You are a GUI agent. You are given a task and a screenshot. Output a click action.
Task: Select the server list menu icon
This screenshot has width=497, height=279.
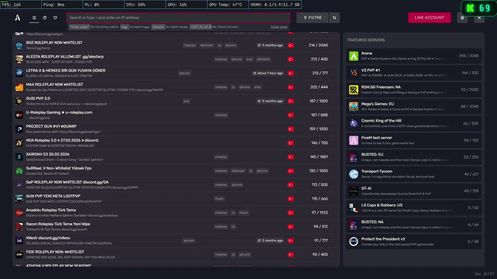click(x=34, y=18)
